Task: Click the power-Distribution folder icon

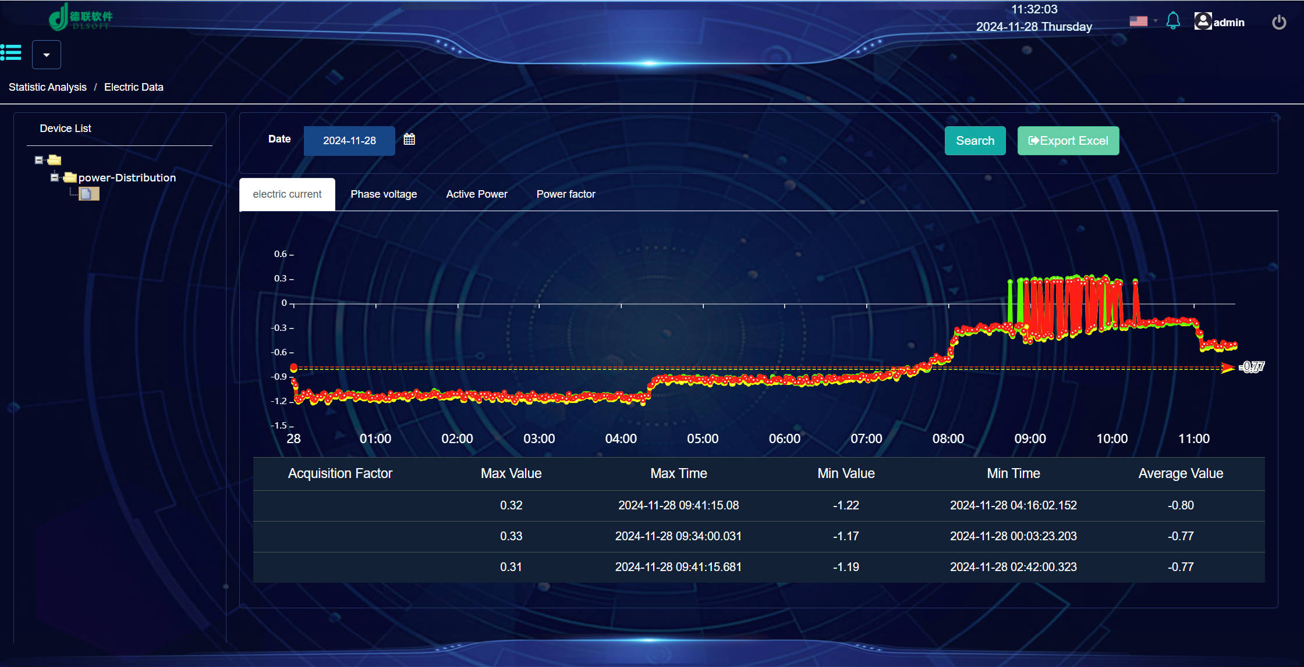Action: pyautogui.click(x=70, y=177)
